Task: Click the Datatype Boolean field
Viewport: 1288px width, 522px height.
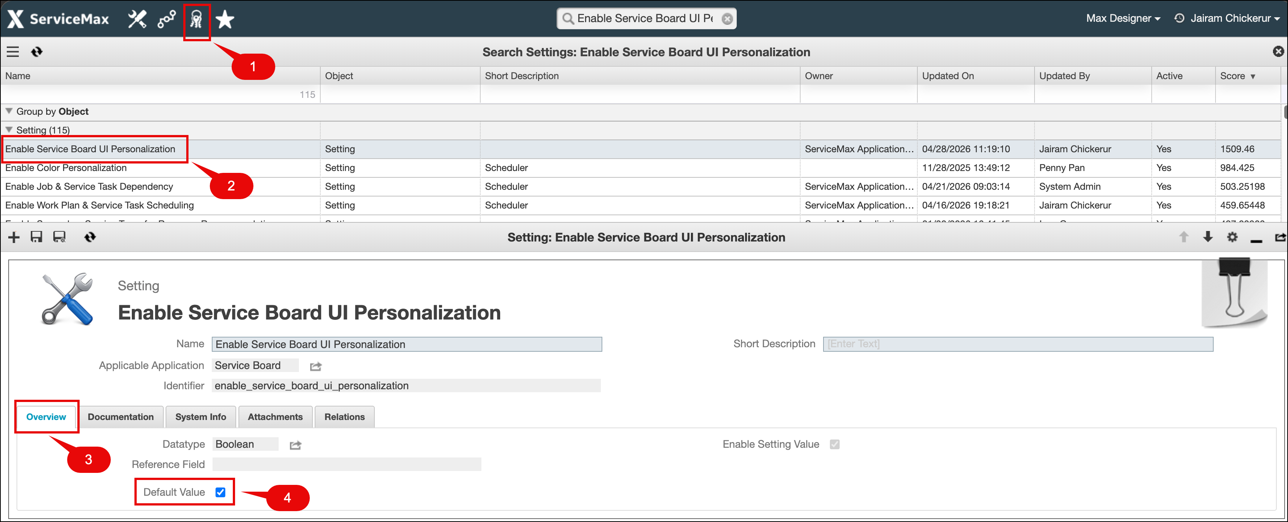Action: click(245, 444)
